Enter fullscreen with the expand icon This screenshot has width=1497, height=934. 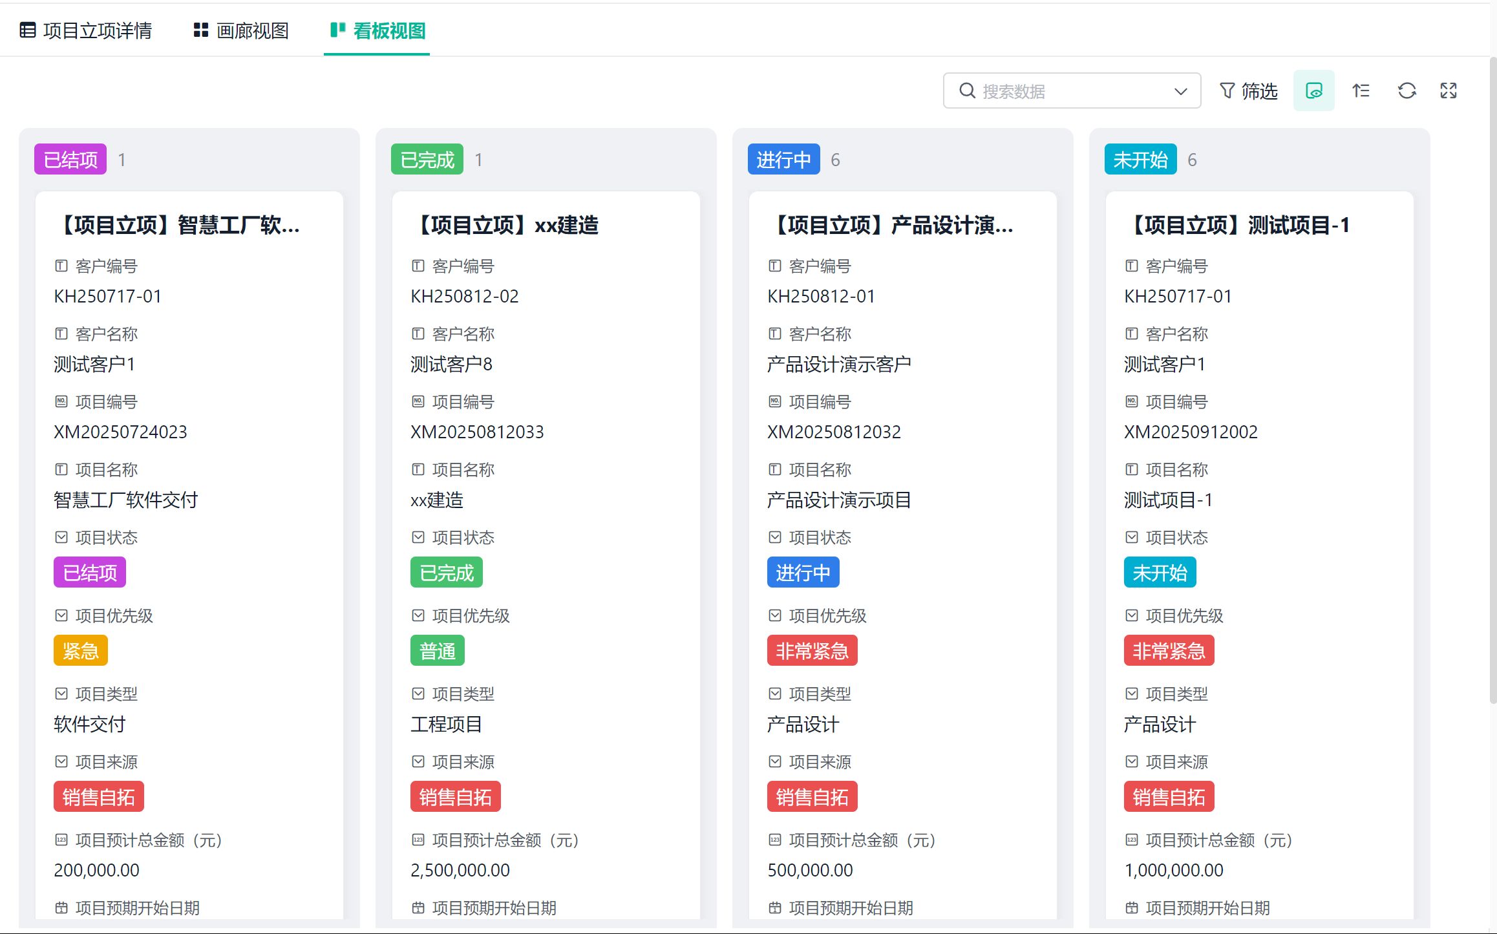tap(1448, 91)
